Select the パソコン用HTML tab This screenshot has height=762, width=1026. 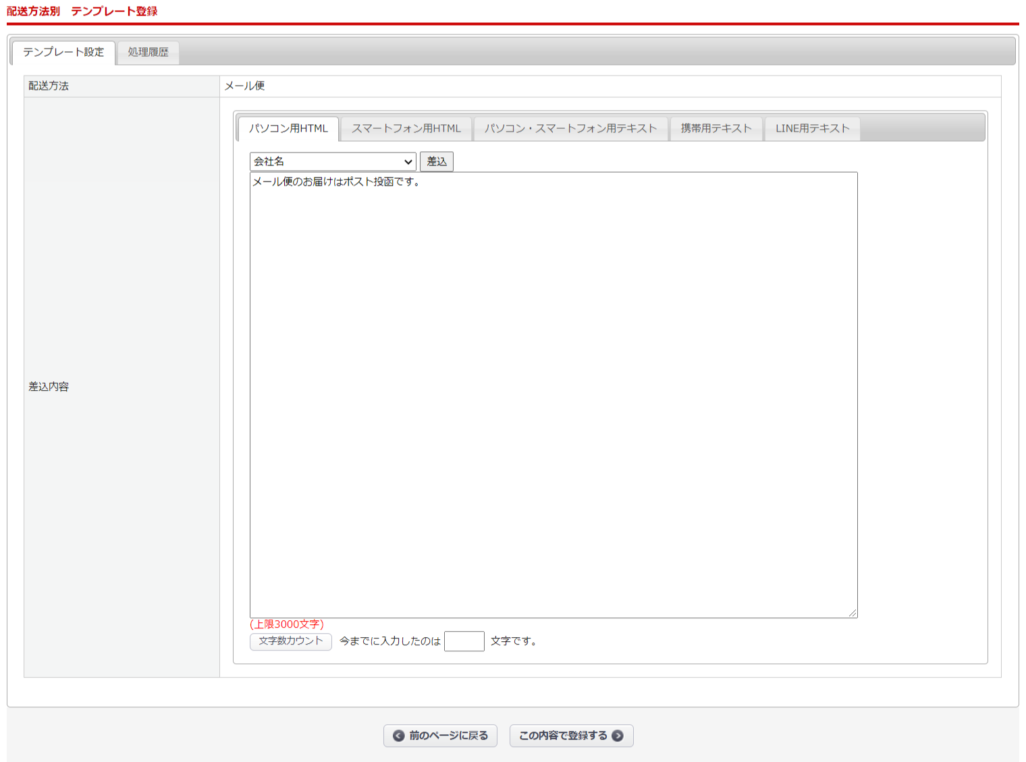pyautogui.click(x=288, y=129)
